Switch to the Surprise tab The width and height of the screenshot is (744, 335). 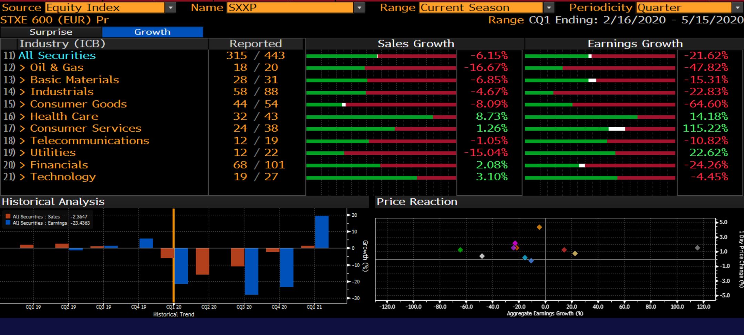pyautogui.click(x=51, y=32)
